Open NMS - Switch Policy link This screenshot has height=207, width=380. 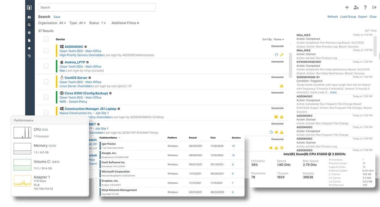pos(73,102)
